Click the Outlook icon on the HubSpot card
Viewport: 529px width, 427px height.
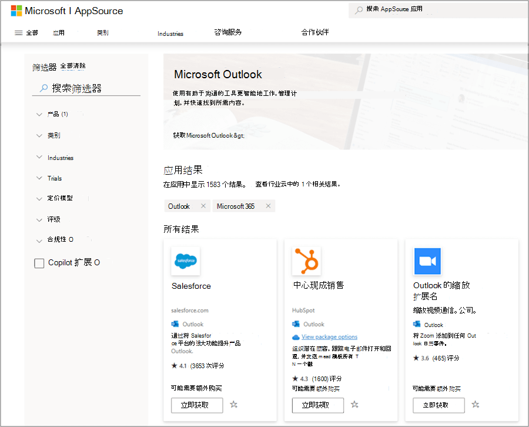(x=296, y=324)
